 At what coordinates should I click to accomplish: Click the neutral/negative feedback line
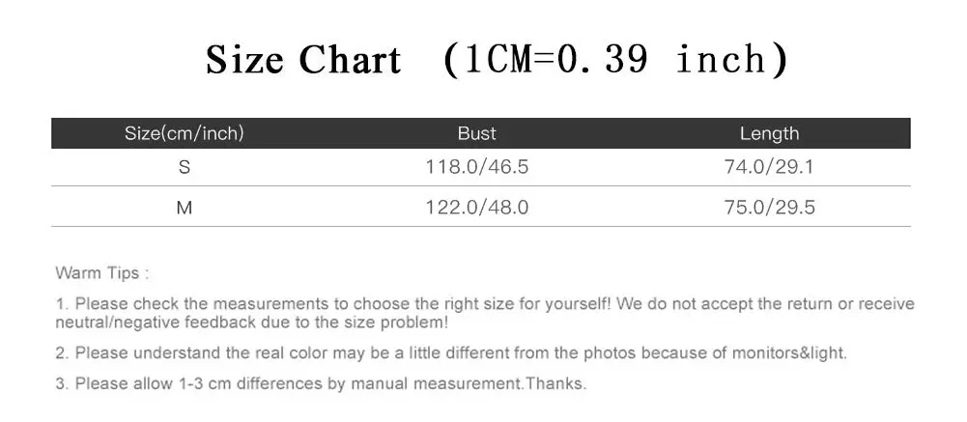pyautogui.click(x=251, y=323)
